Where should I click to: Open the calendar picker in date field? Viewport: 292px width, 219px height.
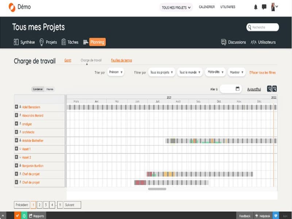tap(238, 89)
